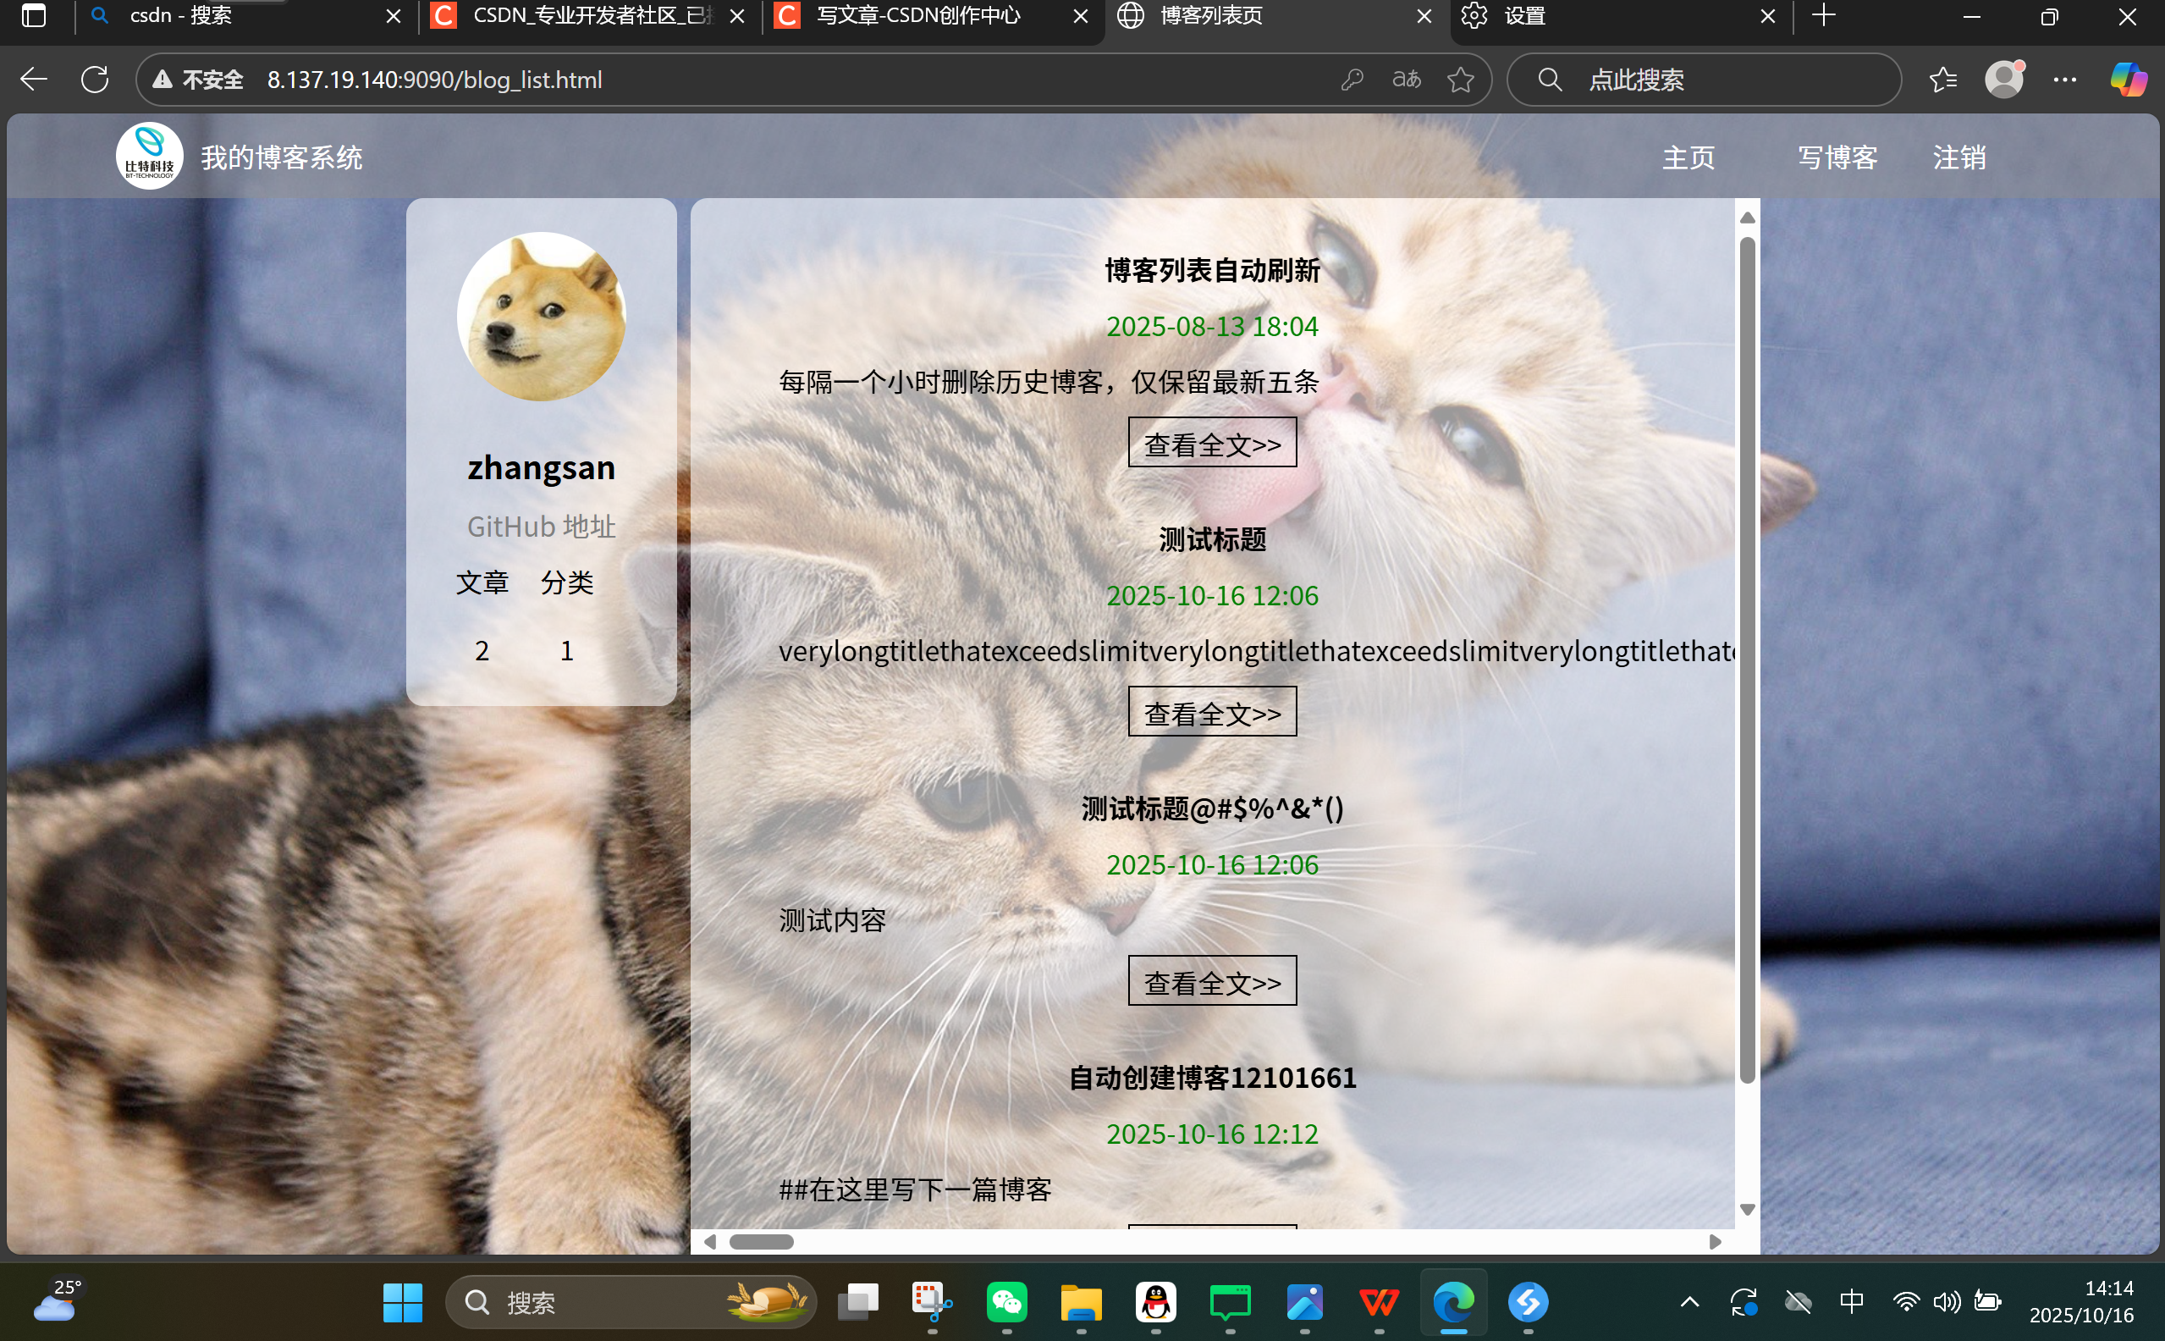This screenshot has height=1341, width=2165.
Task: Click the browser profile avatar
Action: pyautogui.click(x=2003, y=80)
